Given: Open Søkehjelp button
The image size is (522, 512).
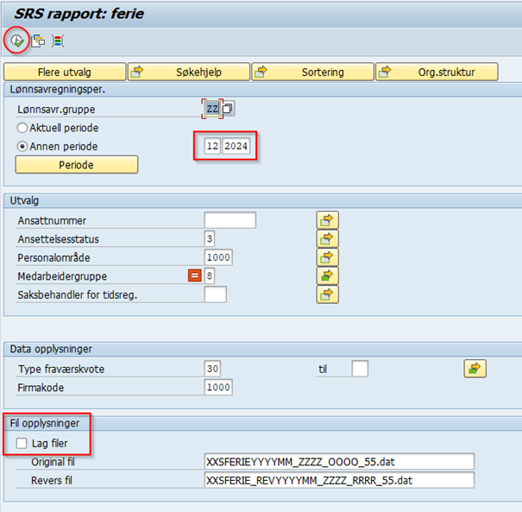Looking at the screenshot, I should tap(189, 72).
